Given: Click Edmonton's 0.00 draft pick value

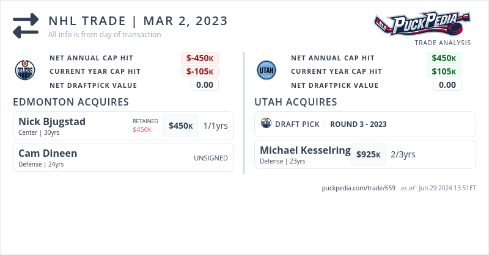Looking at the screenshot, I should click(x=205, y=85).
